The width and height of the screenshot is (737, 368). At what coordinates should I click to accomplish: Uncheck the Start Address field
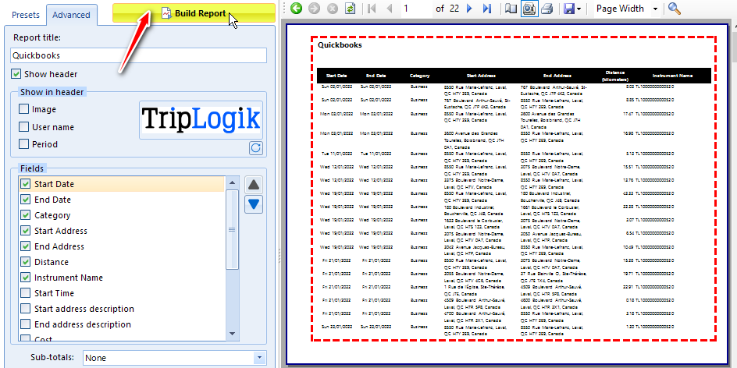26,231
